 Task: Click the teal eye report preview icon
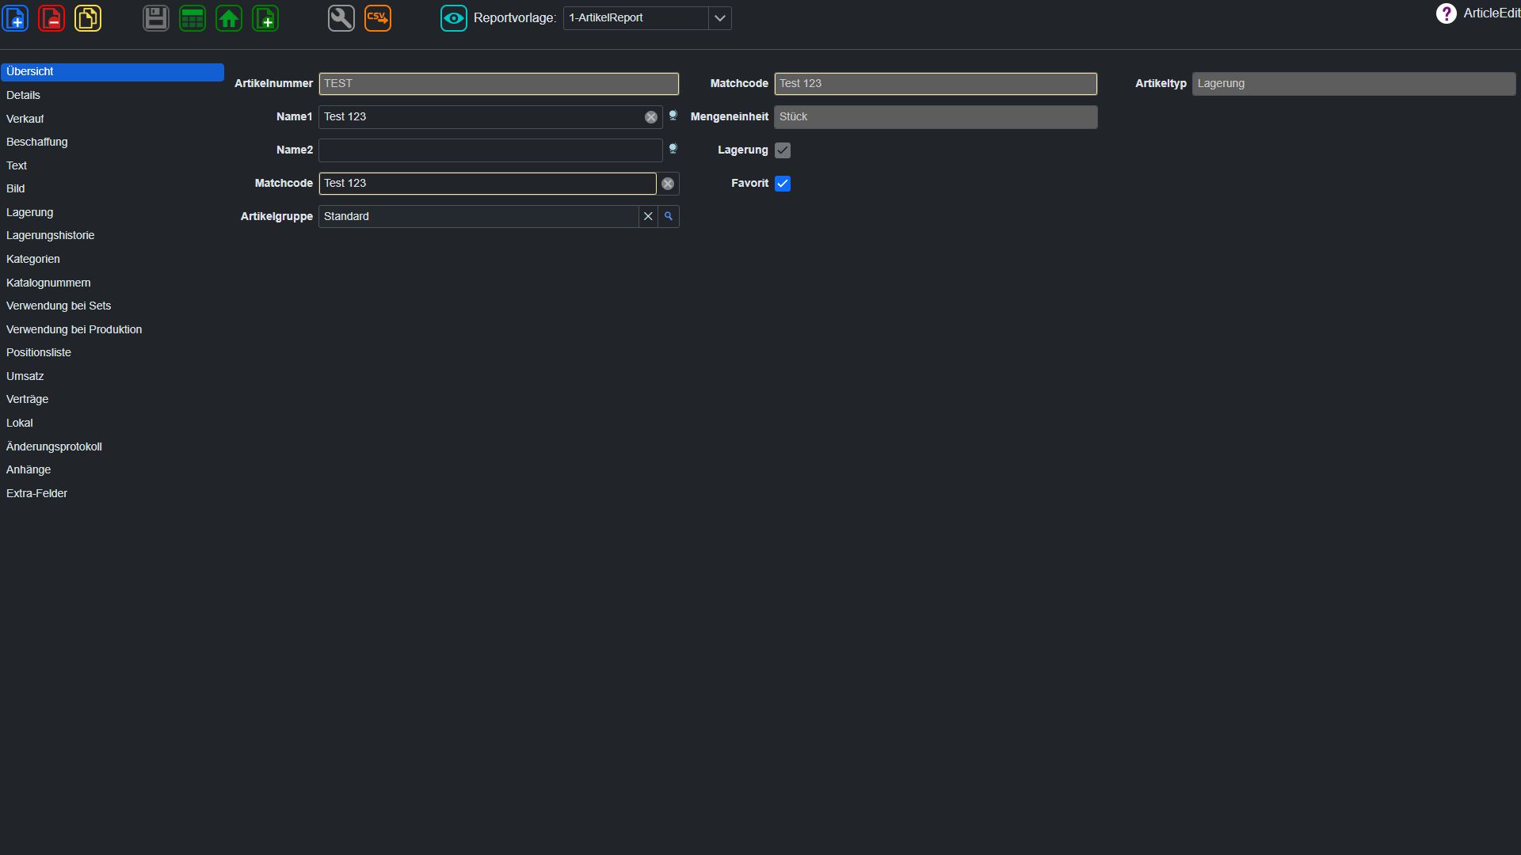(454, 18)
